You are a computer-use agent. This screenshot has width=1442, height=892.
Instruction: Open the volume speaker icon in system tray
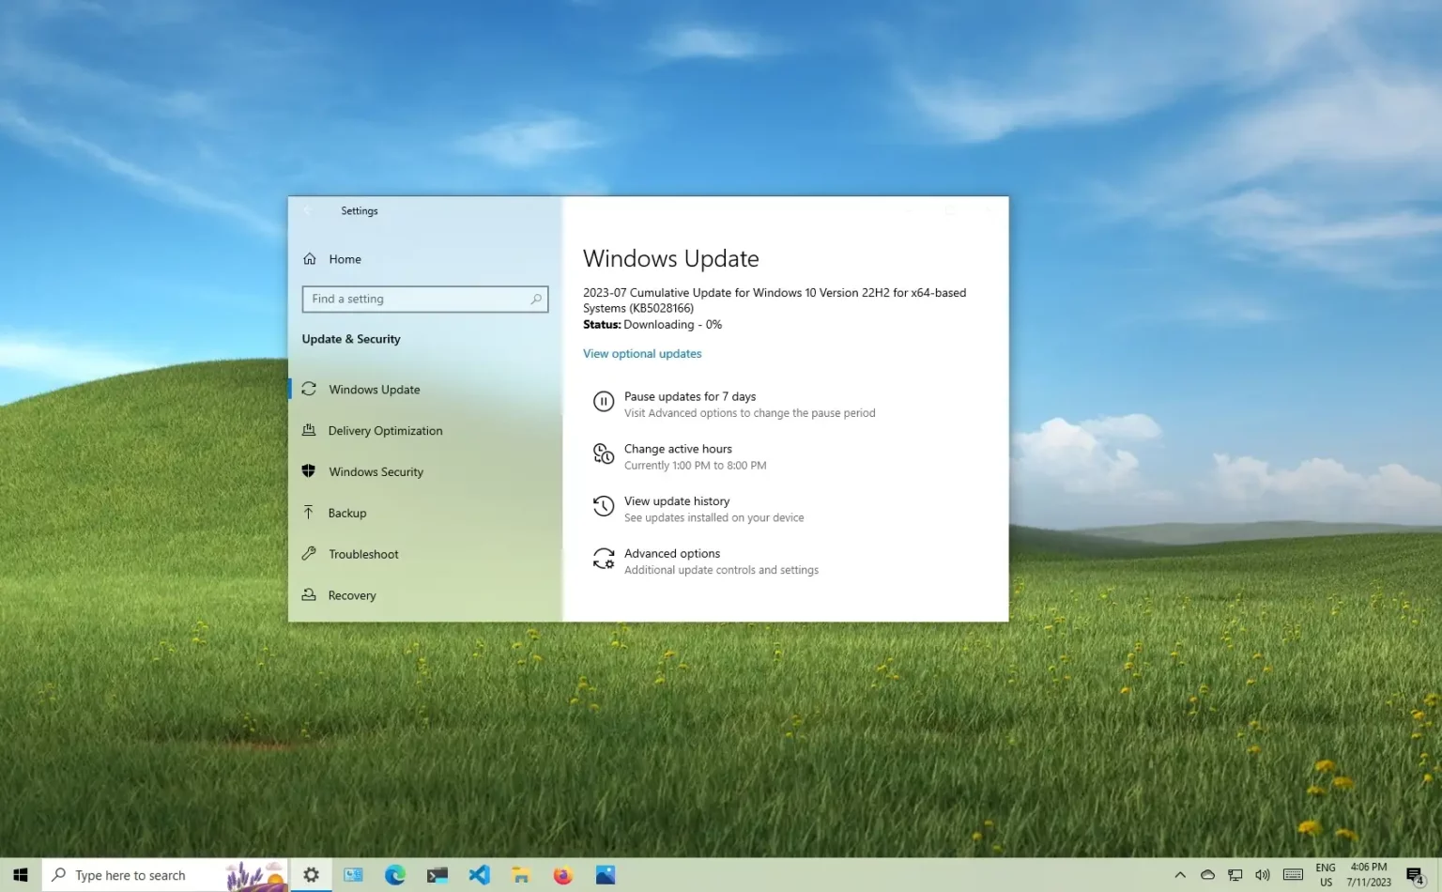coord(1262,874)
